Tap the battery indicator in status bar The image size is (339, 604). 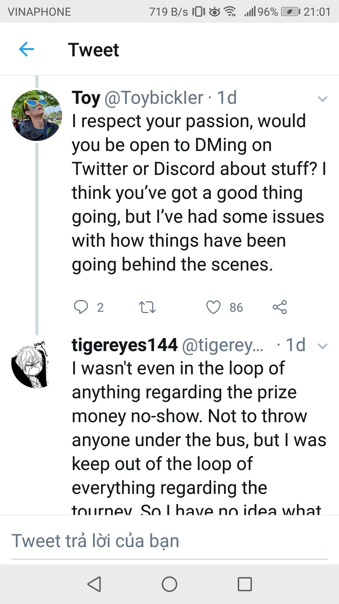point(290,12)
